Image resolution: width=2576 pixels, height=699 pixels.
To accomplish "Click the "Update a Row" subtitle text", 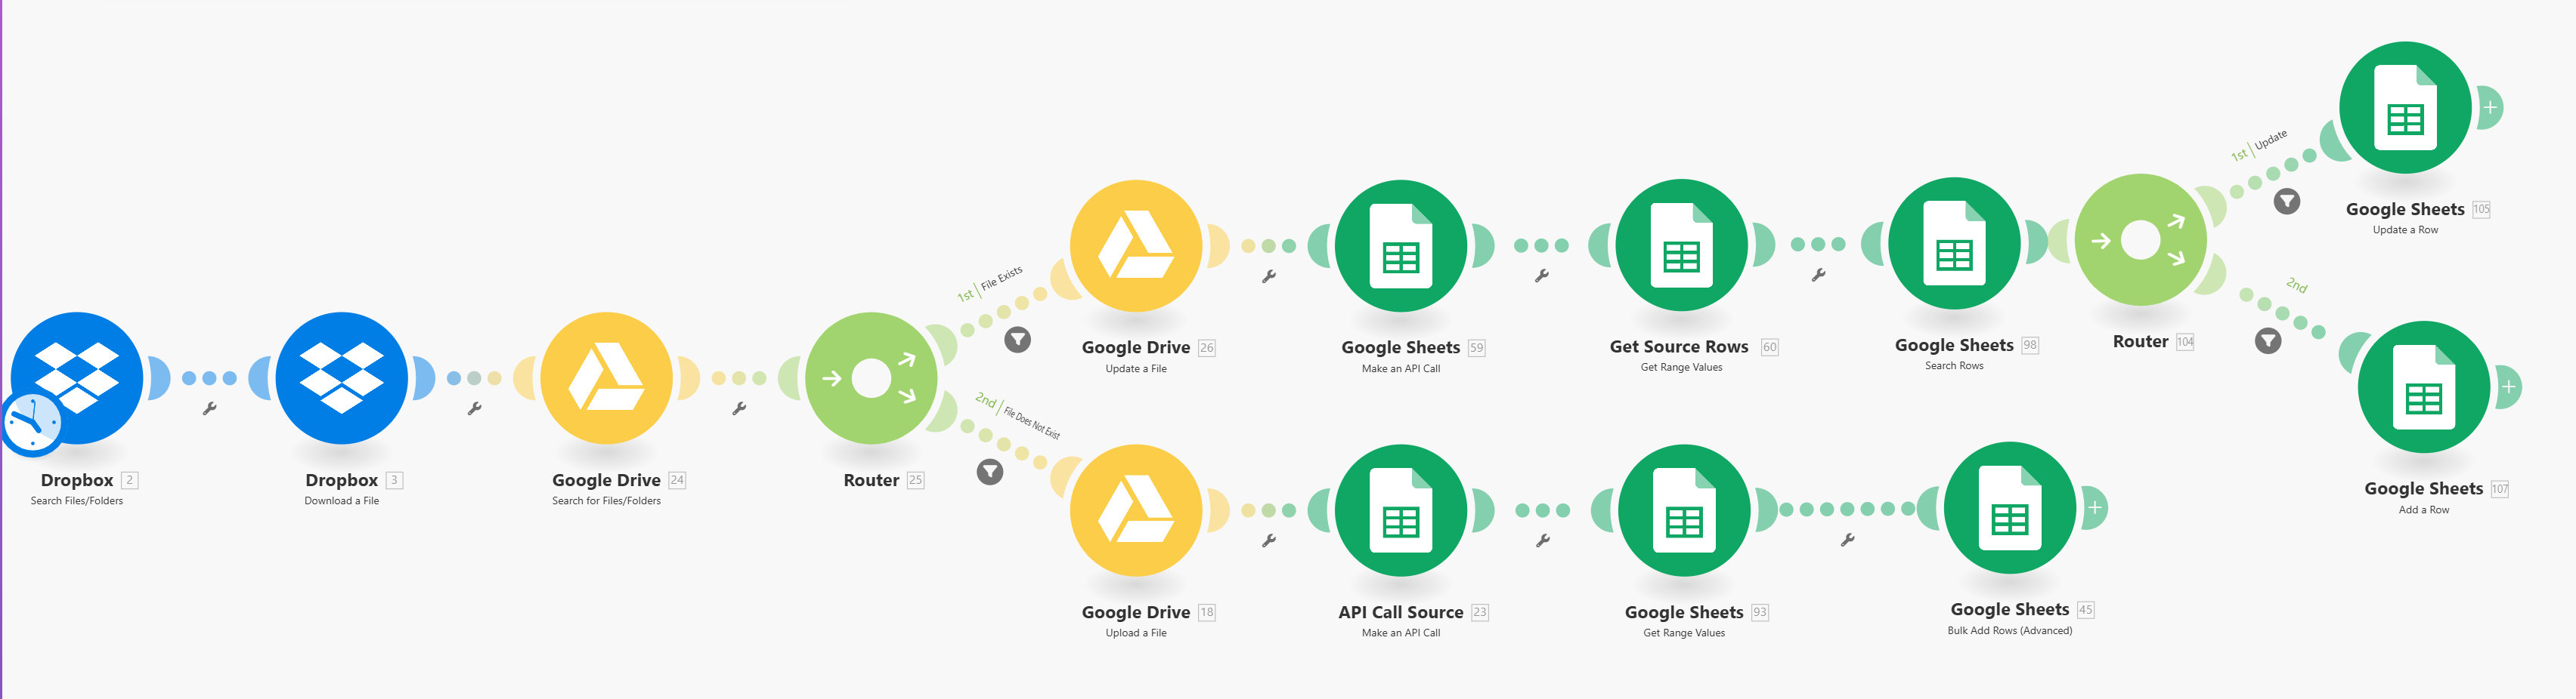I will (2405, 231).
